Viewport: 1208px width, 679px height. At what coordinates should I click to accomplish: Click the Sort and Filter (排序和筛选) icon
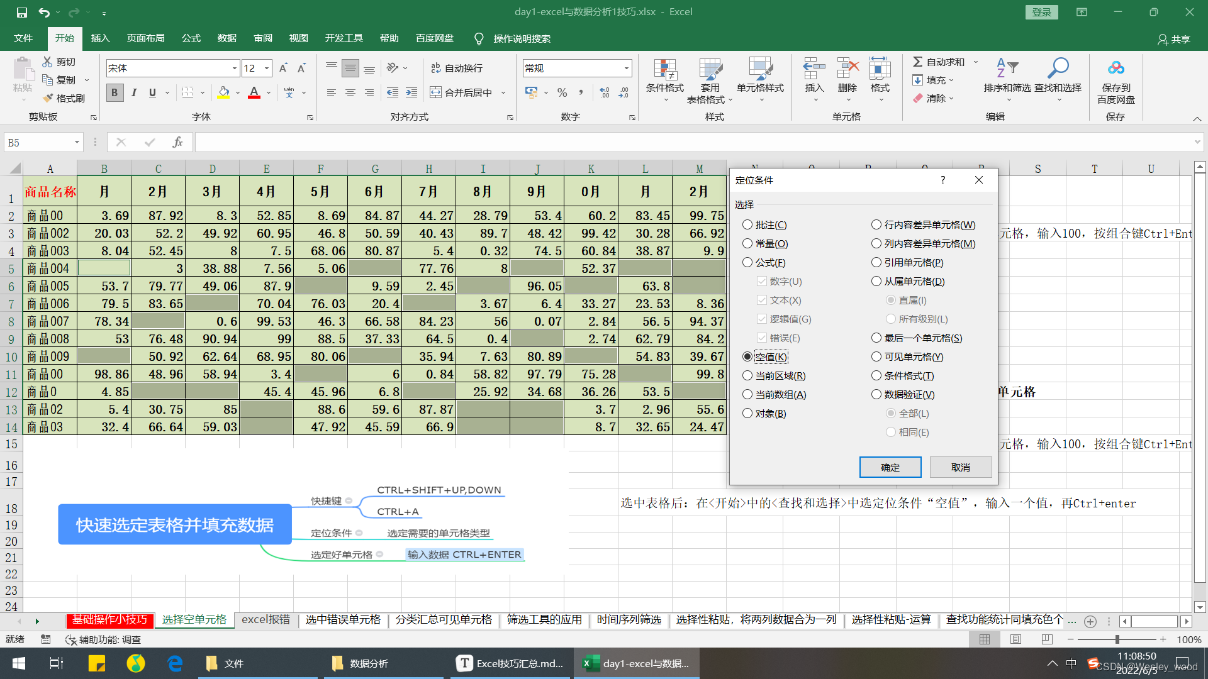pyautogui.click(x=1007, y=69)
